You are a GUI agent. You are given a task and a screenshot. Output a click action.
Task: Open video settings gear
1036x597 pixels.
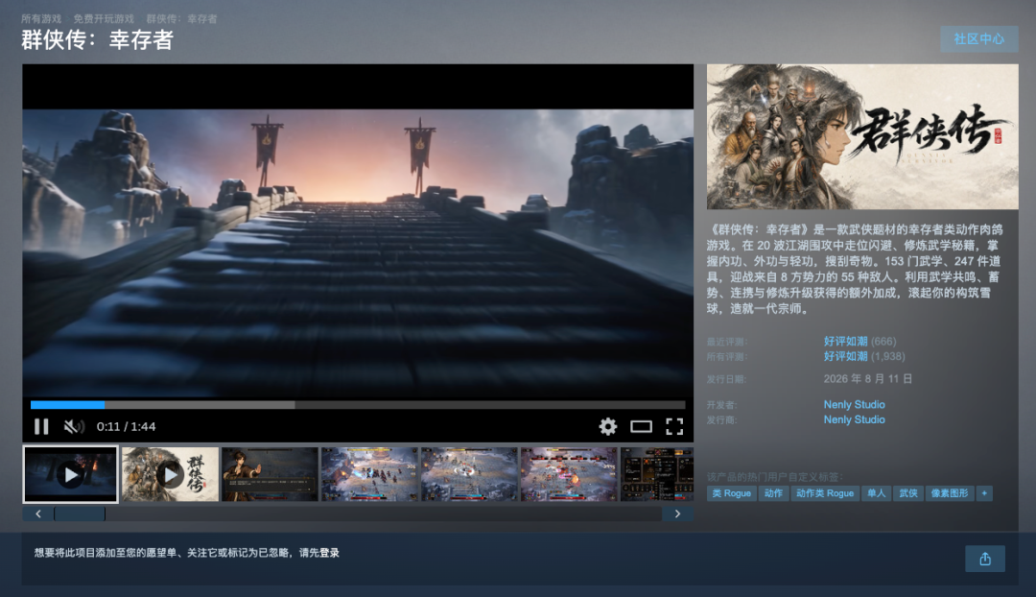(x=608, y=426)
